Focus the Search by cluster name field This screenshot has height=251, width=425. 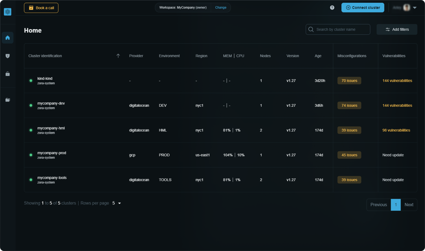[x=338, y=29]
